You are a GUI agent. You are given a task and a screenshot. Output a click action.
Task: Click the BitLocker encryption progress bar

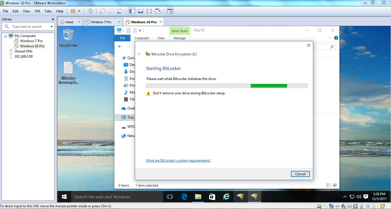coord(227,85)
